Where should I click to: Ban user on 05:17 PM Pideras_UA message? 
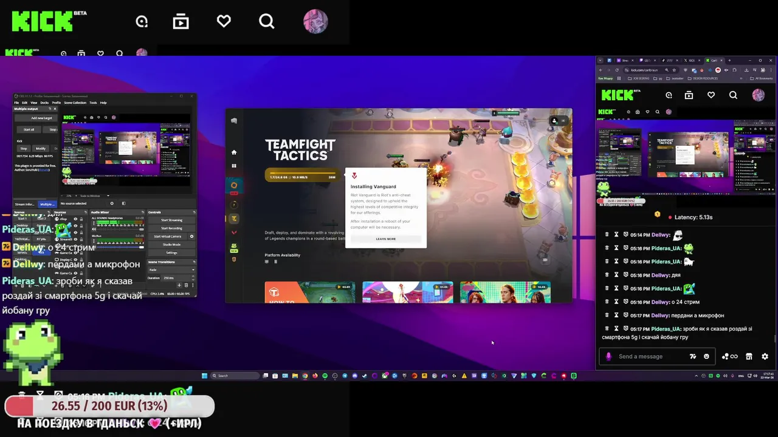[625, 328]
